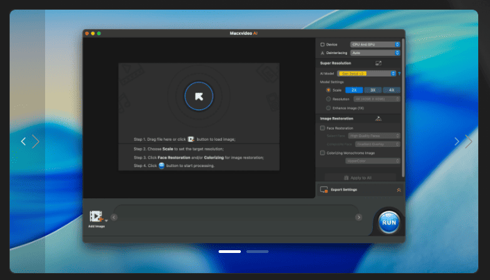Choose the 2X scale option

354,90
